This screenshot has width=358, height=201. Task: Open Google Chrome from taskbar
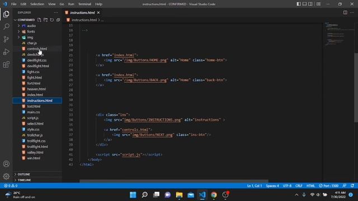[x=214, y=195]
